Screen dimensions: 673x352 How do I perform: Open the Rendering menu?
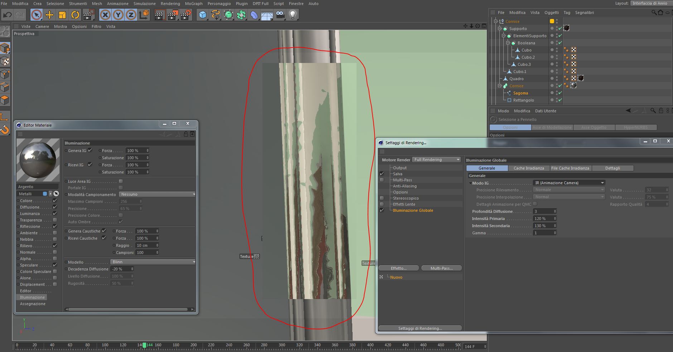[x=170, y=4]
